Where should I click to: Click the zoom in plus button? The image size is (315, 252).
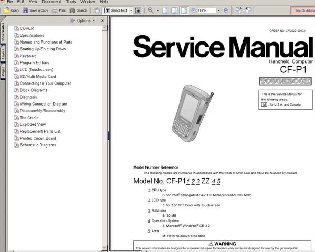(226, 10)
